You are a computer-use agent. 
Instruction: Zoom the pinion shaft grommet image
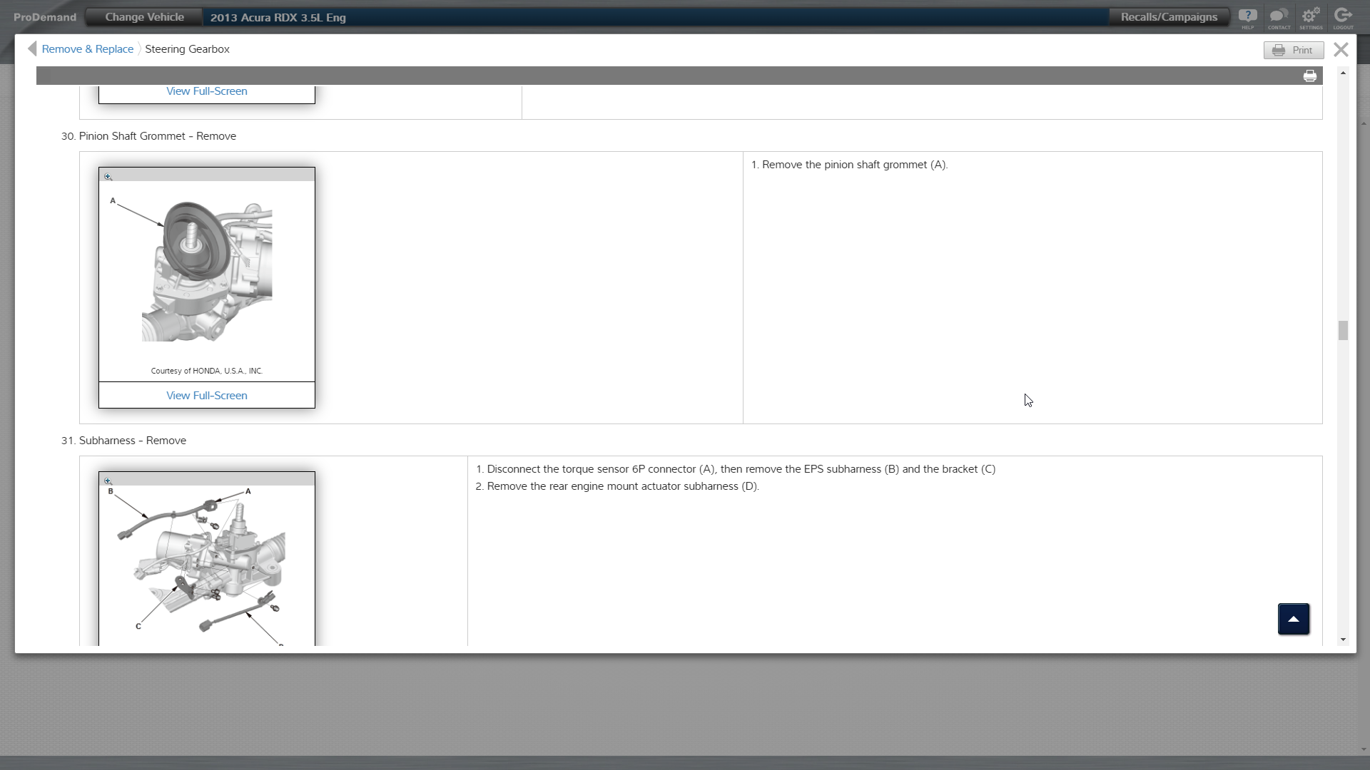108,177
